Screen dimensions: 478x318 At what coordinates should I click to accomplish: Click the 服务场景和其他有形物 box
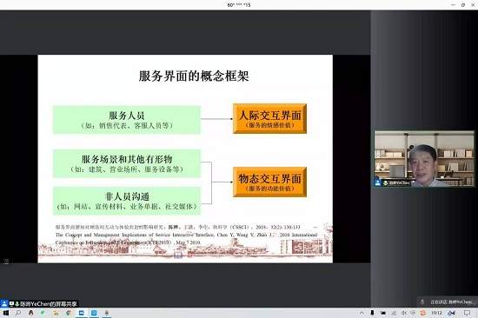coord(127,163)
